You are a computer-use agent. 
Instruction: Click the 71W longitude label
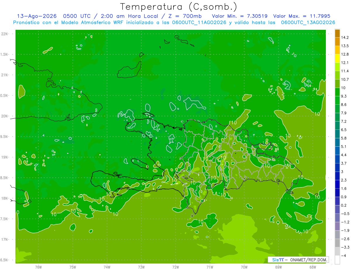click(x=210, y=267)
